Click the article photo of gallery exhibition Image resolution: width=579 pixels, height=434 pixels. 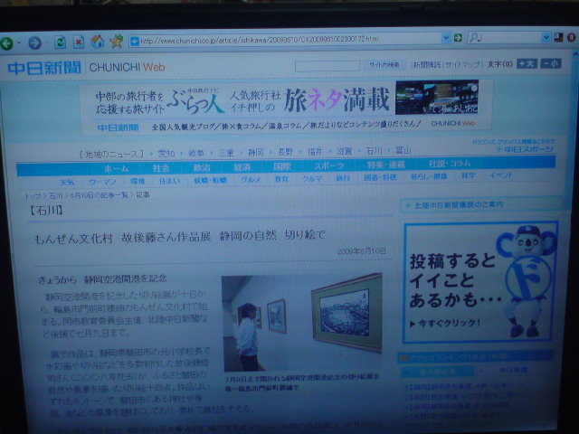coord(302,323)
